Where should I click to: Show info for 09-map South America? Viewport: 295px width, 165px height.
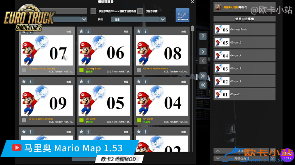click(31, 82)
